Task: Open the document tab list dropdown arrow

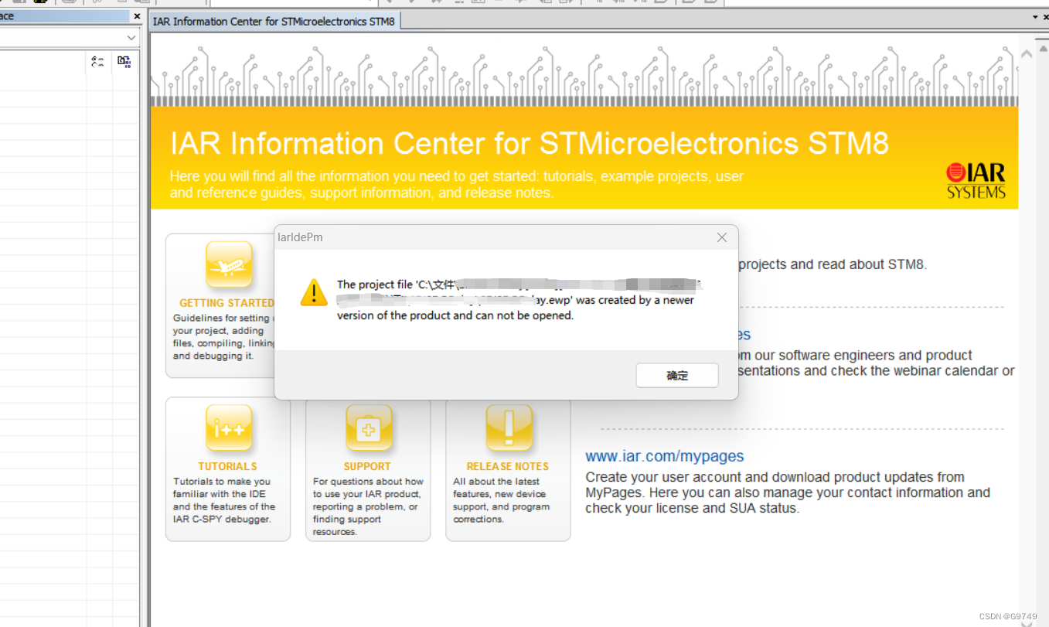Action: [x=1035, y=17]
